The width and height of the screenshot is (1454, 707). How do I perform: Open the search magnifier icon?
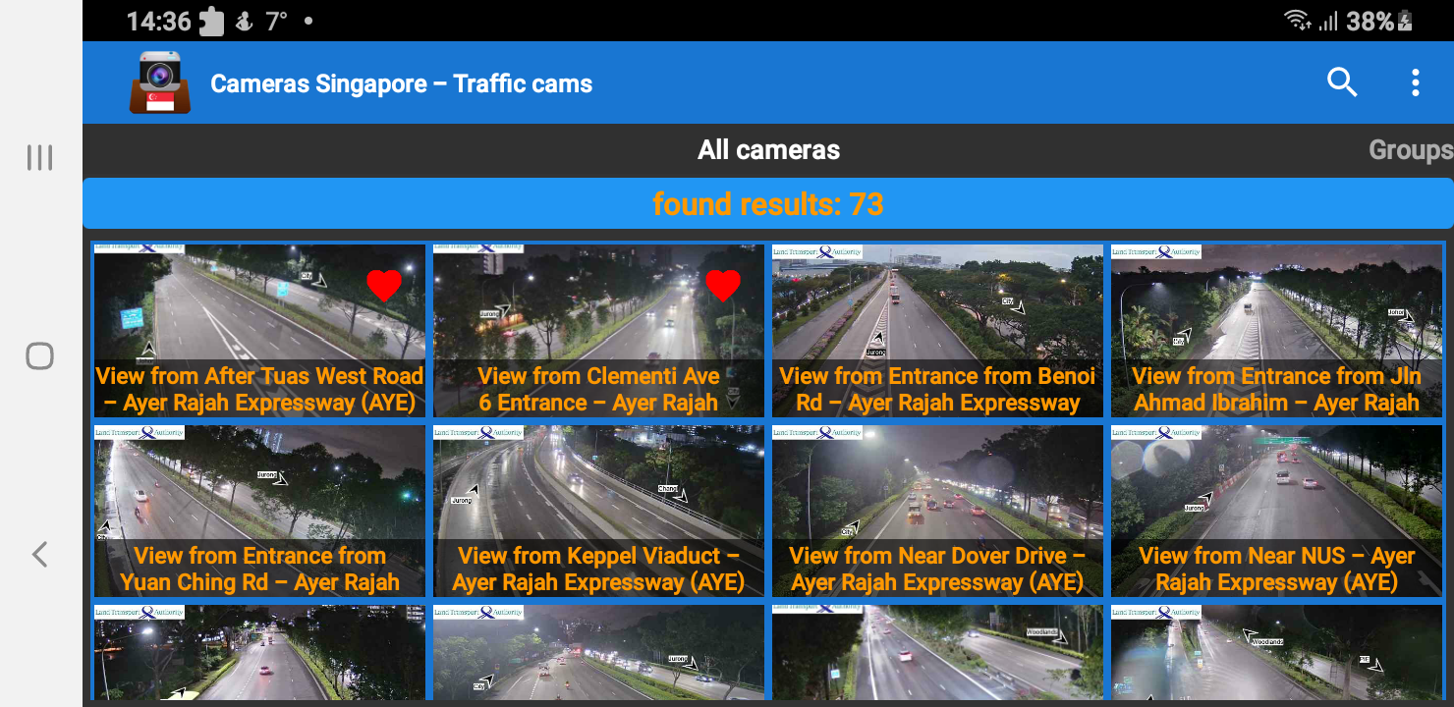pos(1342,82)
